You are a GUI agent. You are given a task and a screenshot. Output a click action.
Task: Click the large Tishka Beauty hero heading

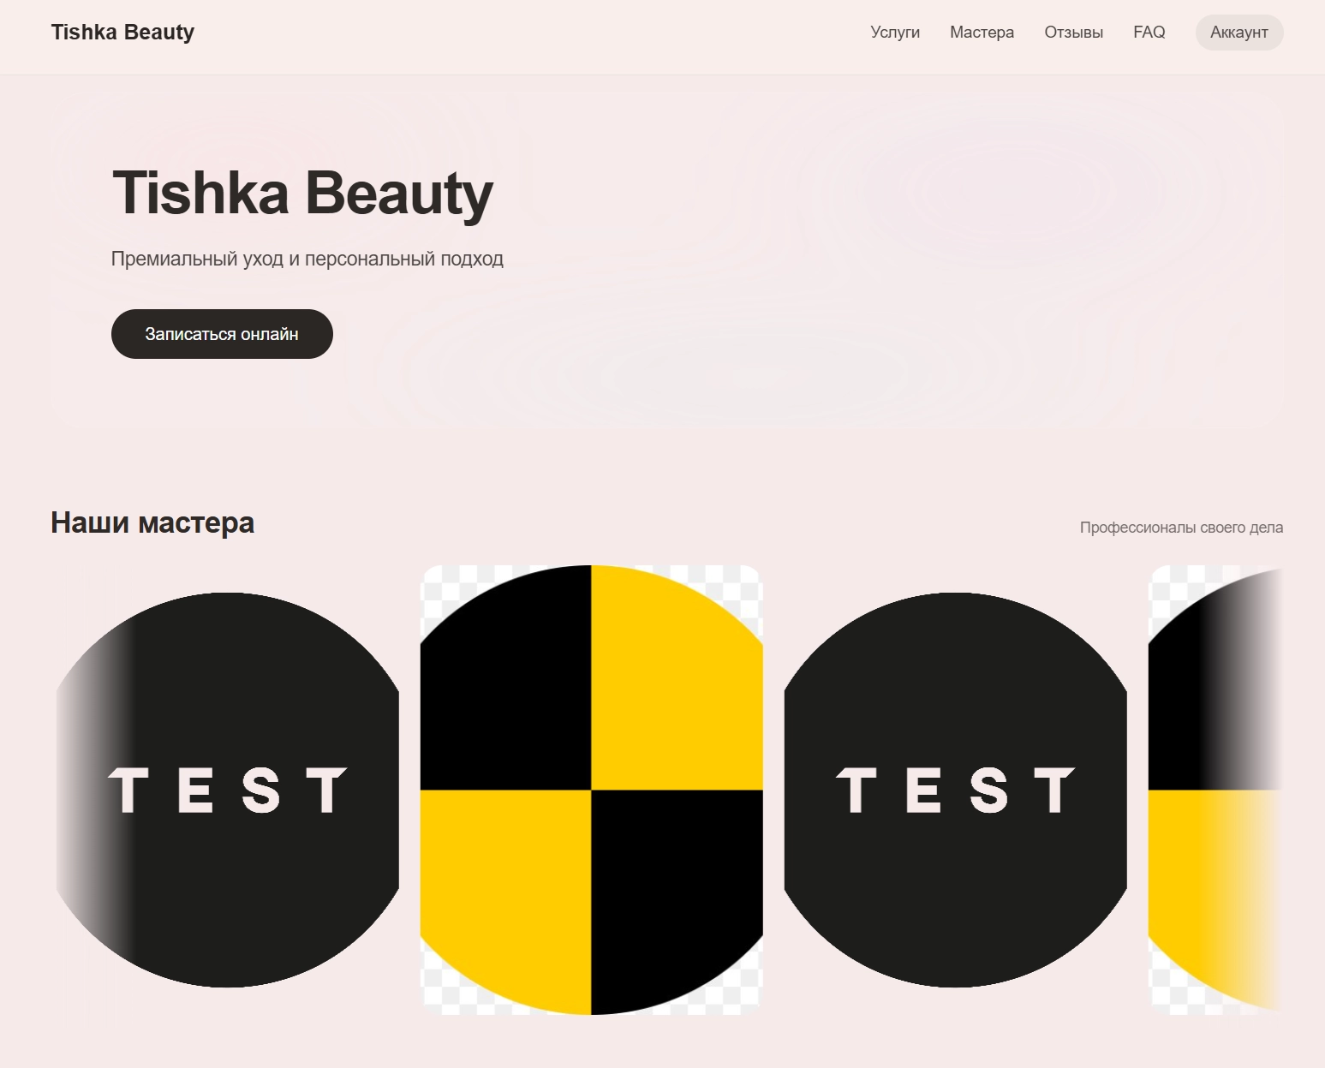click(x=302, y=193)
